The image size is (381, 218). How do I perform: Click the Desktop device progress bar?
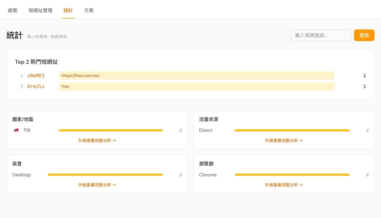(x=105, y=175)
